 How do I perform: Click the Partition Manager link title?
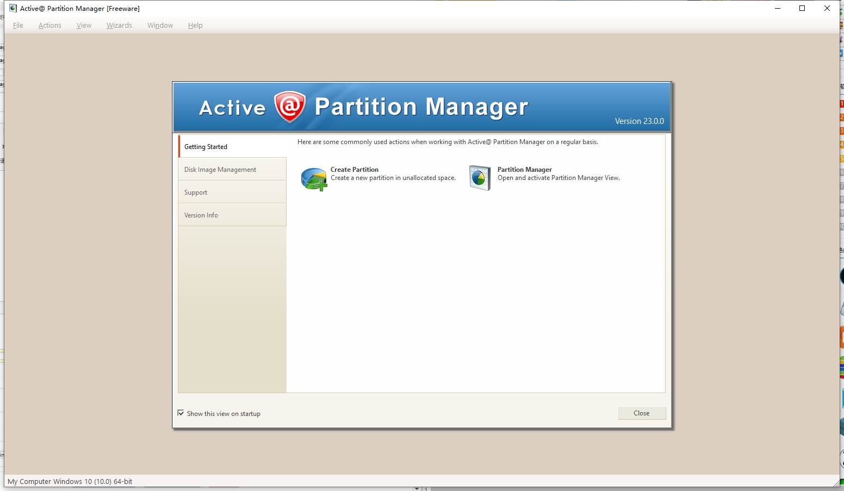point(525,170)
